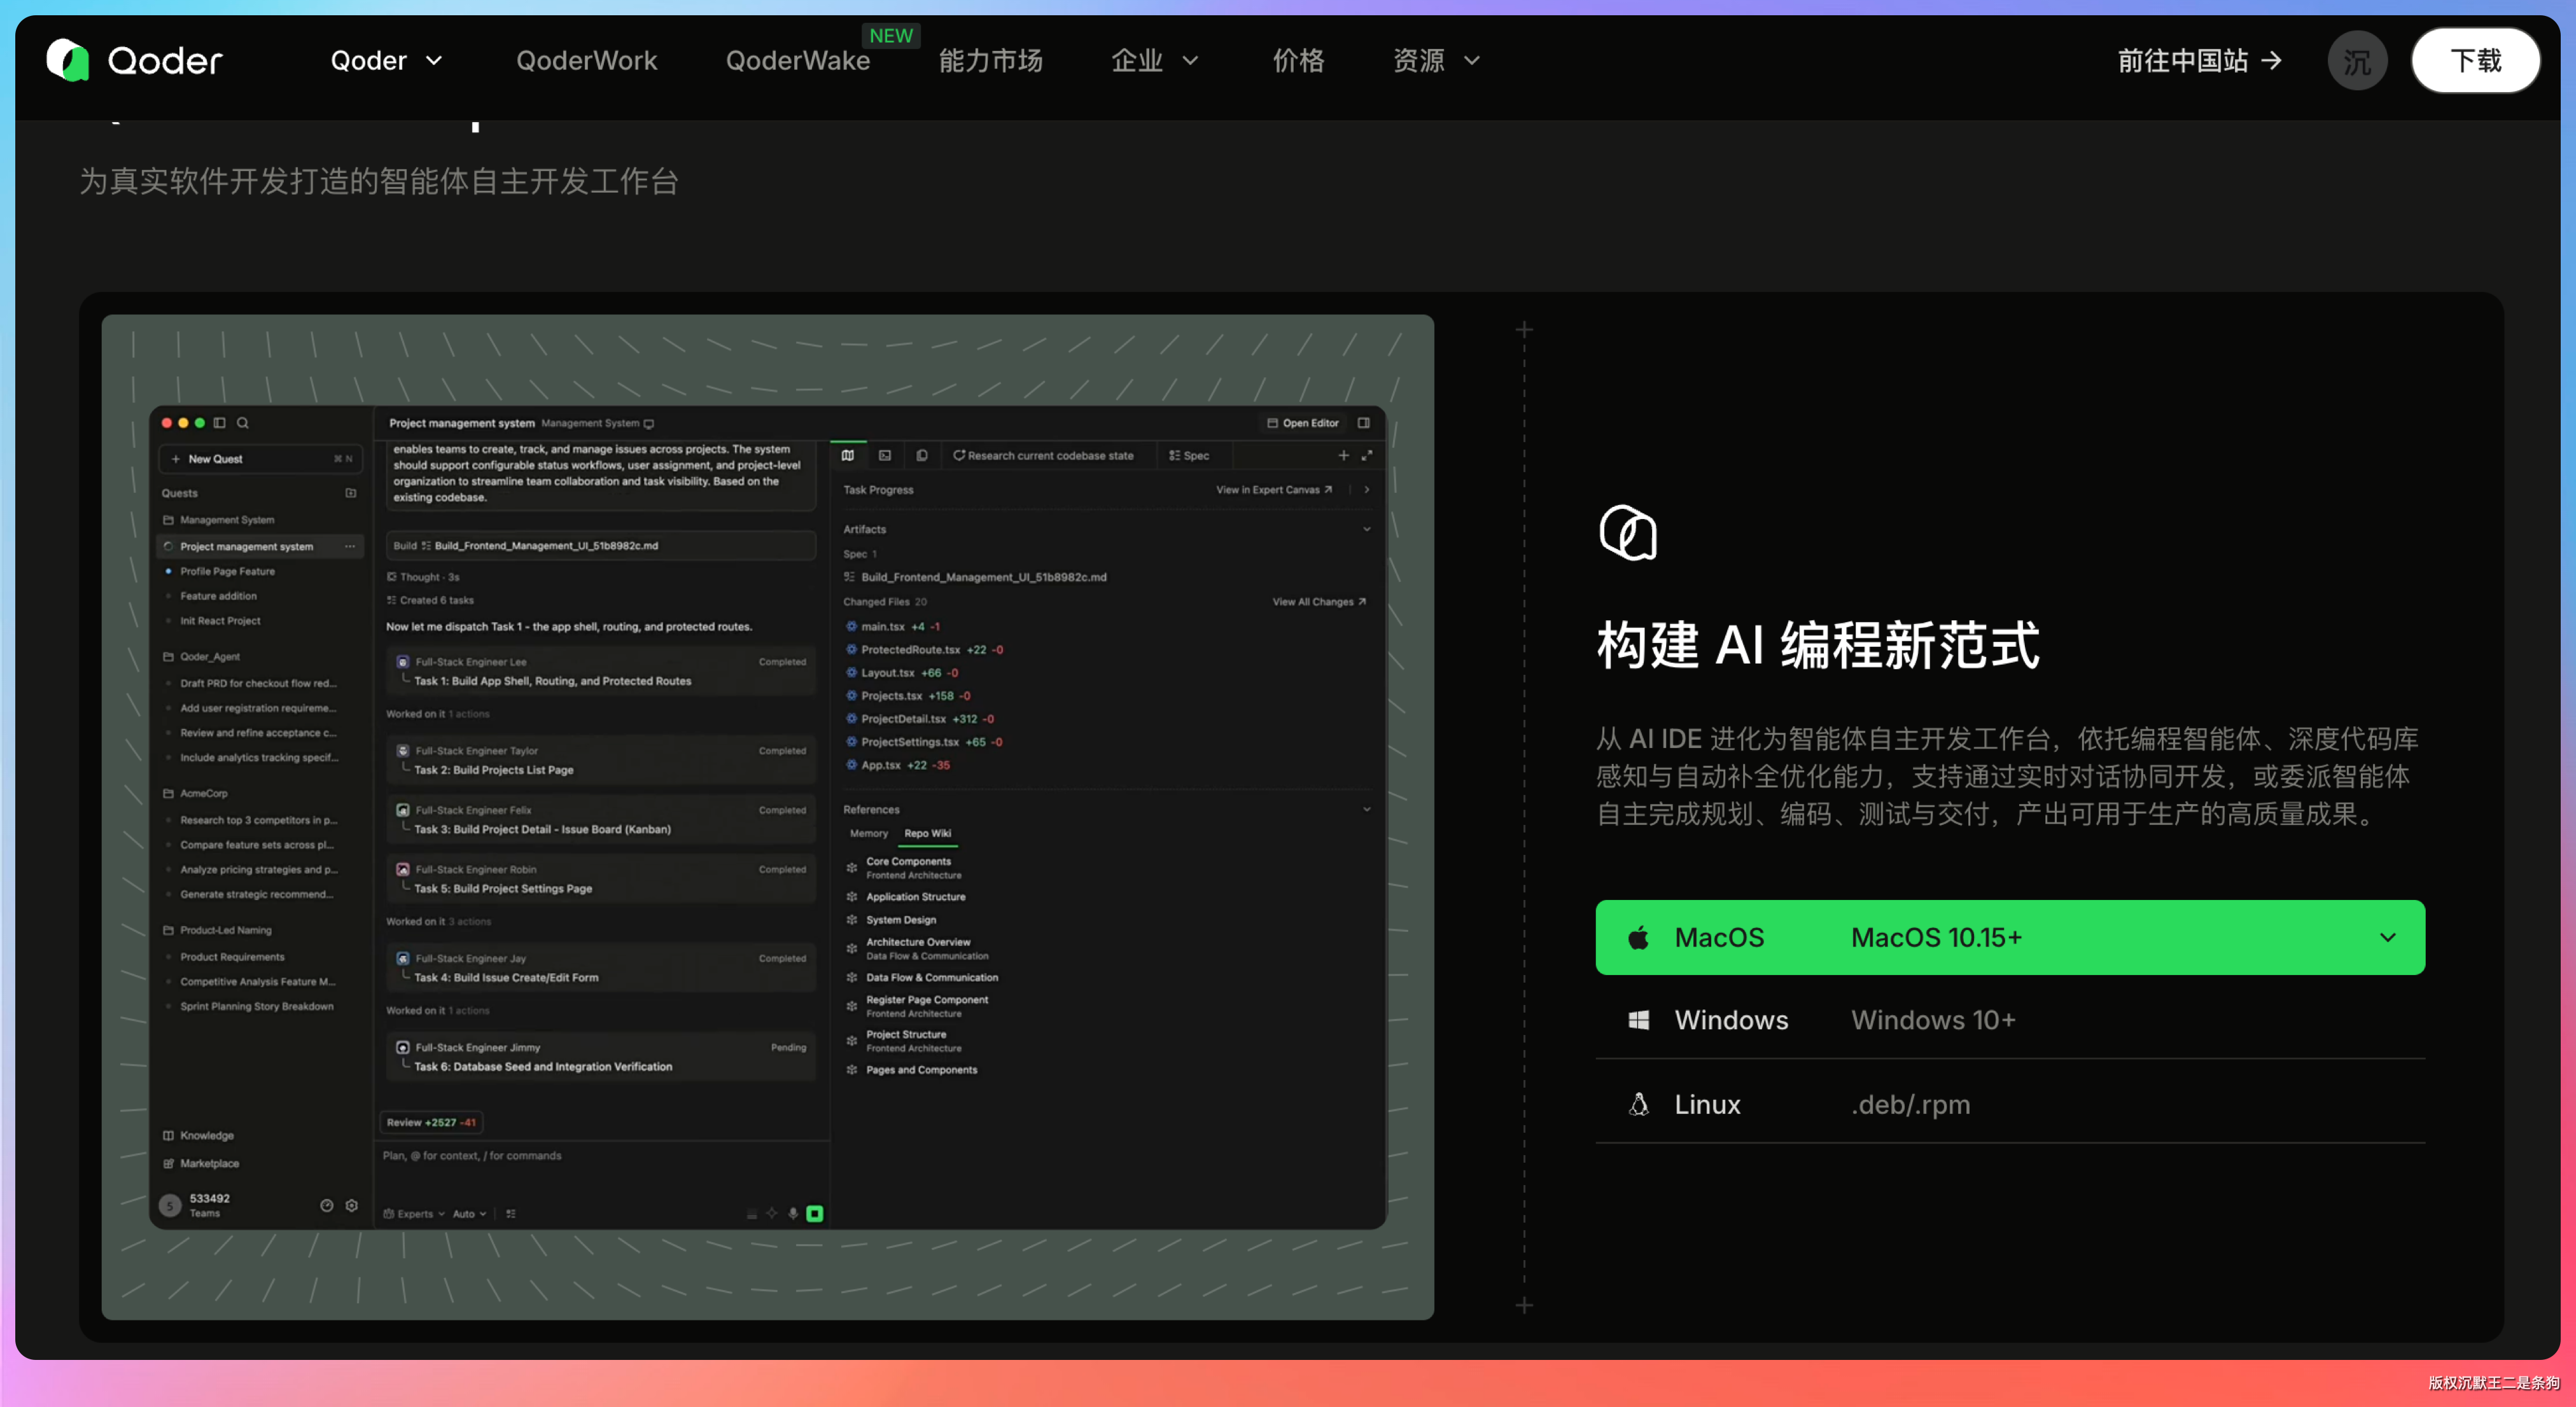Click the Review +2527 -41 button
This screenshot has height=1407, width=2576.
tap(431, 1122)
